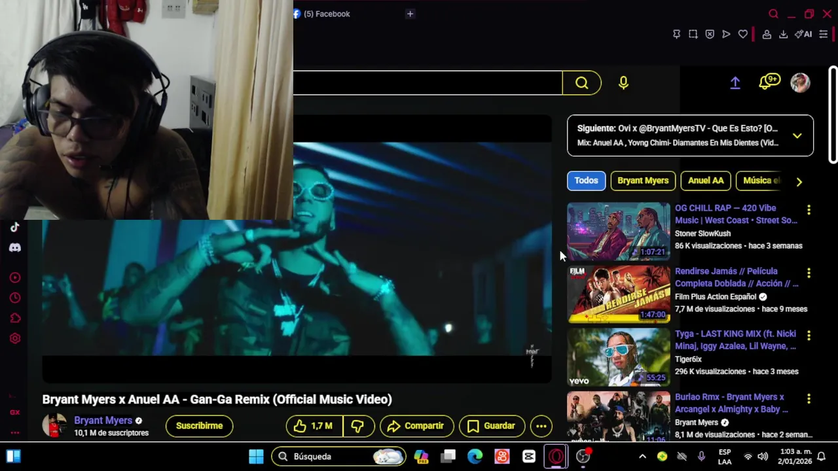Click the taskbar Búsqueda search box

[338, 457]
